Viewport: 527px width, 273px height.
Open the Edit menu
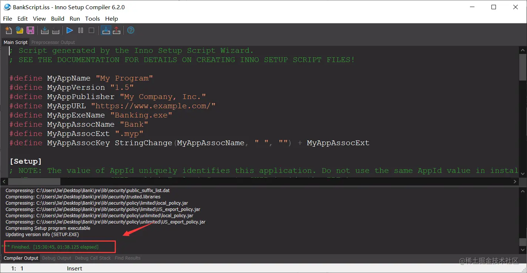click(x=23, y=18)
